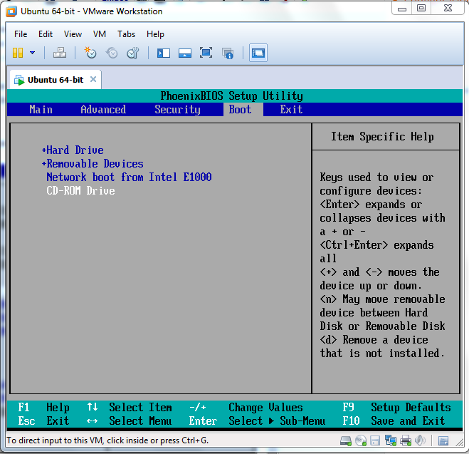
Task: Click the network adapter status icon
Action: click(391, 440)
